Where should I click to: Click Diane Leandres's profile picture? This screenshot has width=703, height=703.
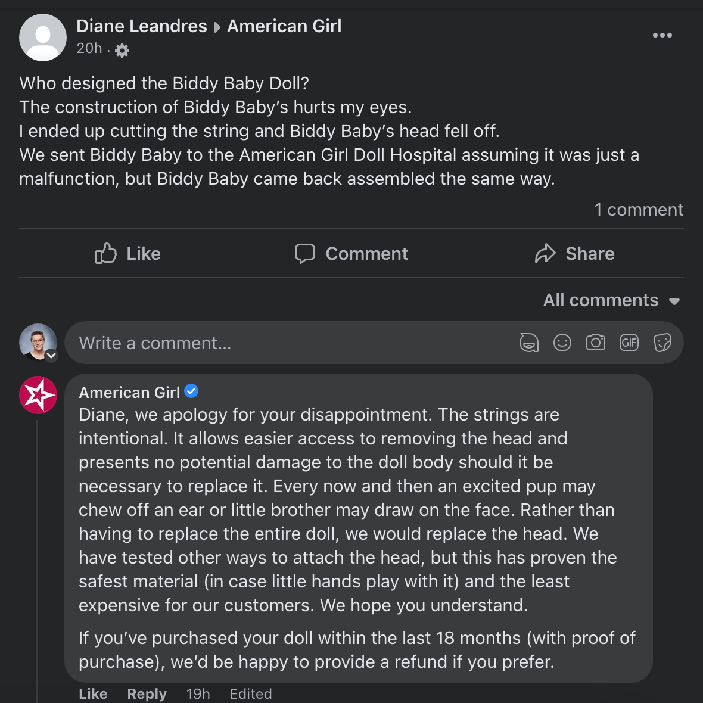[43, 38]
